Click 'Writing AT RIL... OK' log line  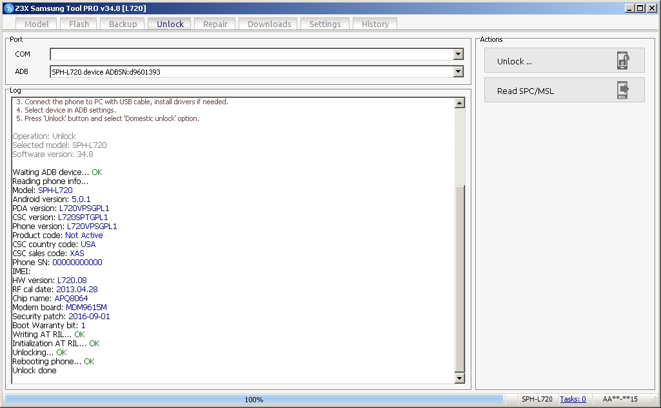[x=48, y=335]
